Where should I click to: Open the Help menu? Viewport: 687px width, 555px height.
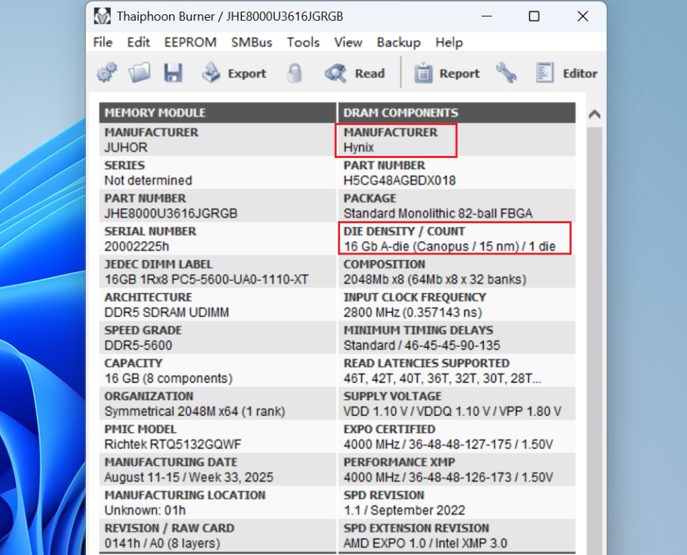(x=449, y=42)
